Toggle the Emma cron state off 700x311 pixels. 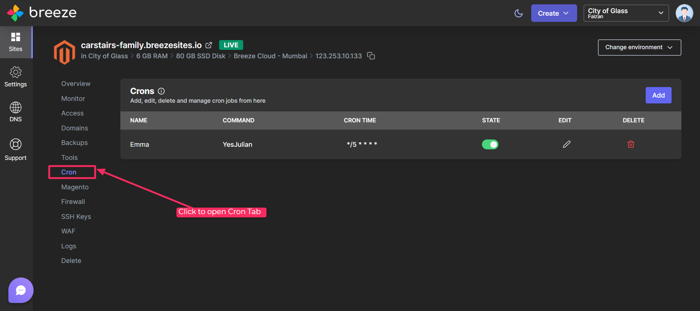[x=490, y=145]
